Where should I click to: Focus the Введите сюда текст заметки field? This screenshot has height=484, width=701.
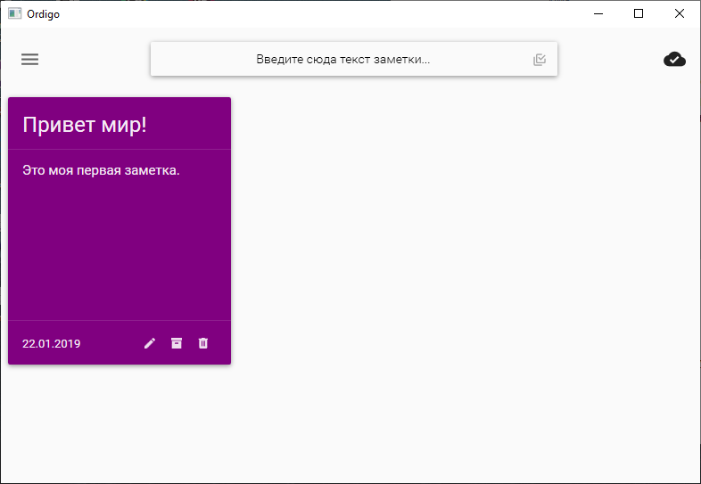[x=354, y=59]
